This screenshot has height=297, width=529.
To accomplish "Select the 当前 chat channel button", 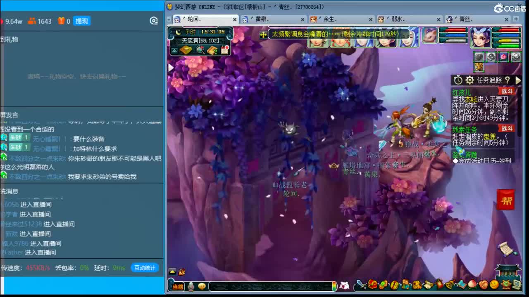I will (177, 287).
